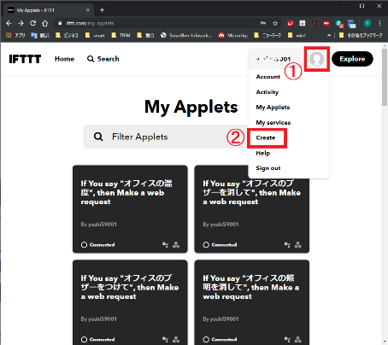
Task: Click the Explore button
Action: point(352,59)
